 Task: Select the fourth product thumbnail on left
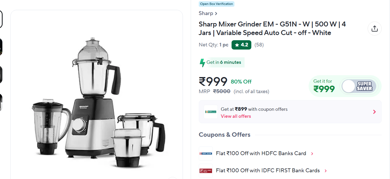pos(1,102)
